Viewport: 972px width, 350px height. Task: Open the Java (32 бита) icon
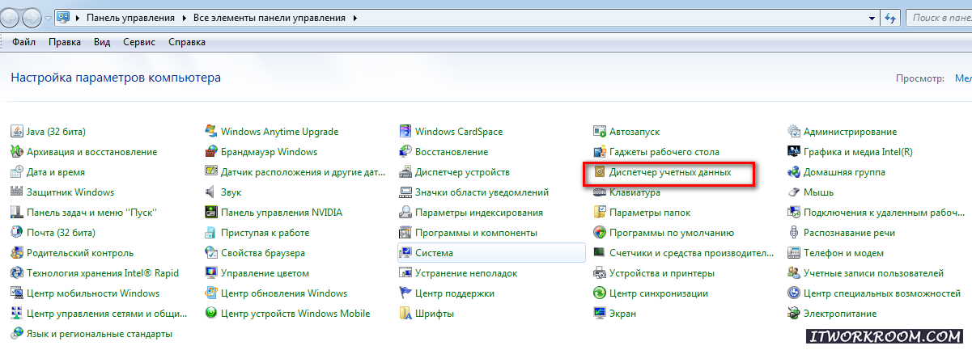point(17,132)
